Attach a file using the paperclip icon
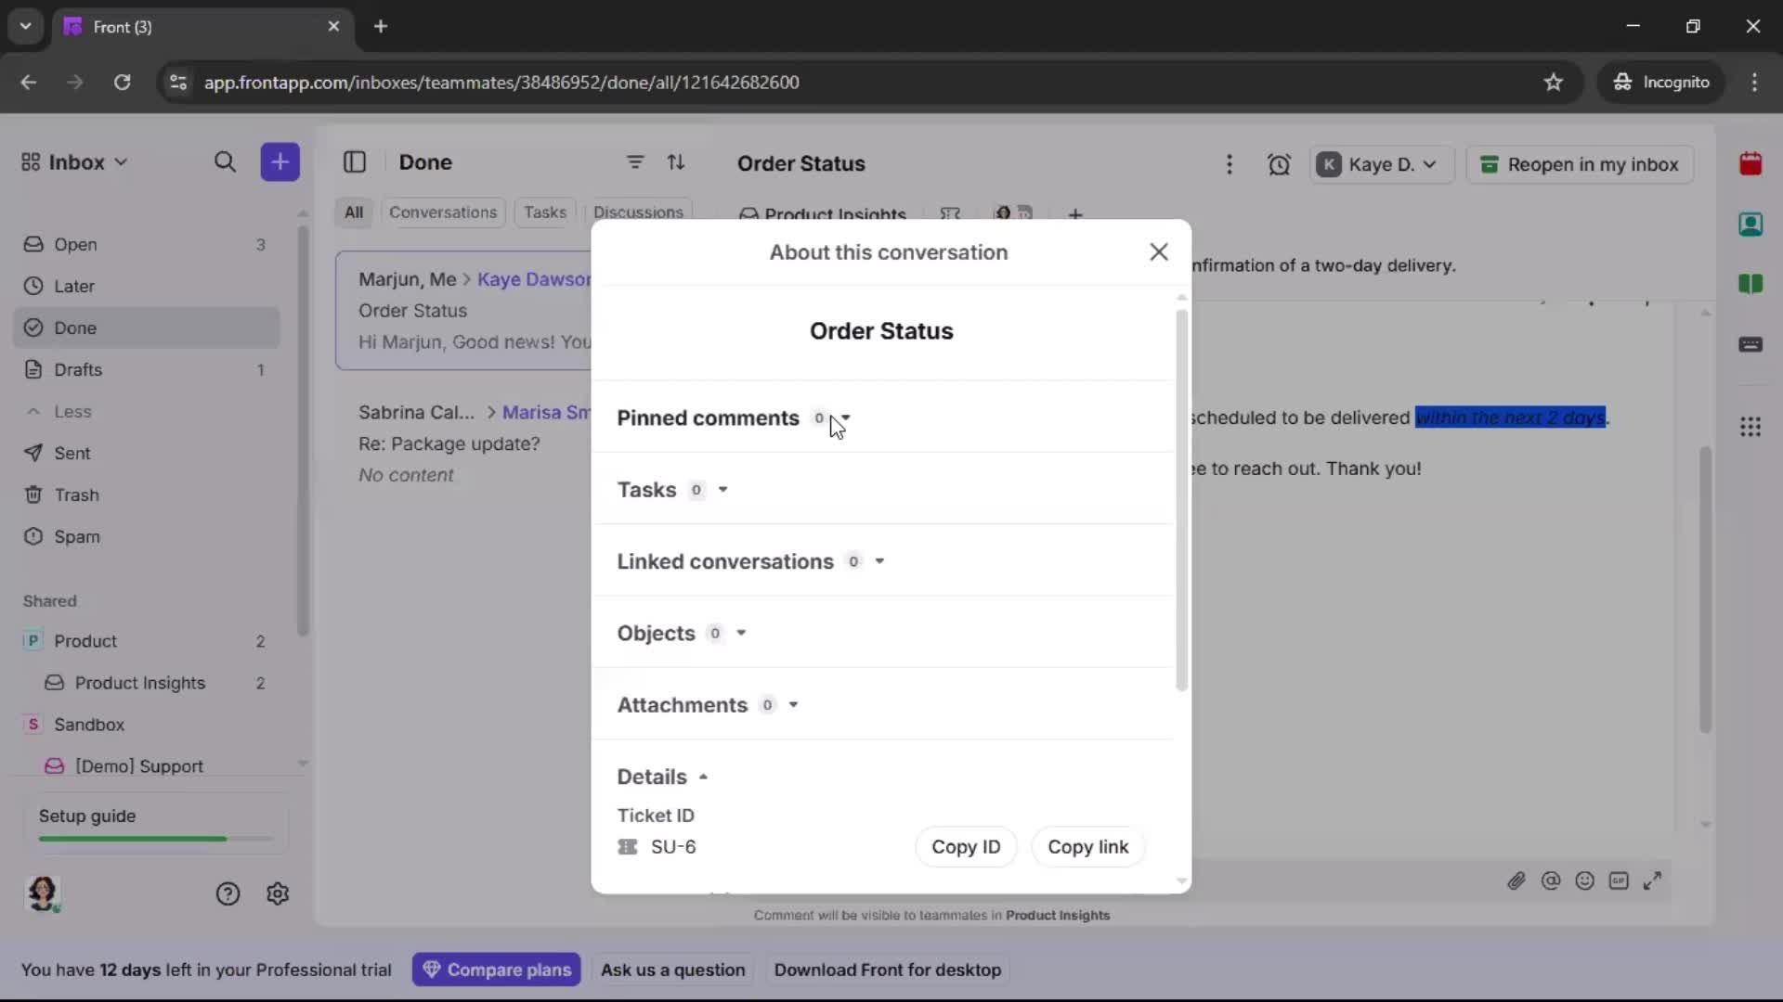This screenshot has height=1002, width=1783. [x=1517, y=881]
